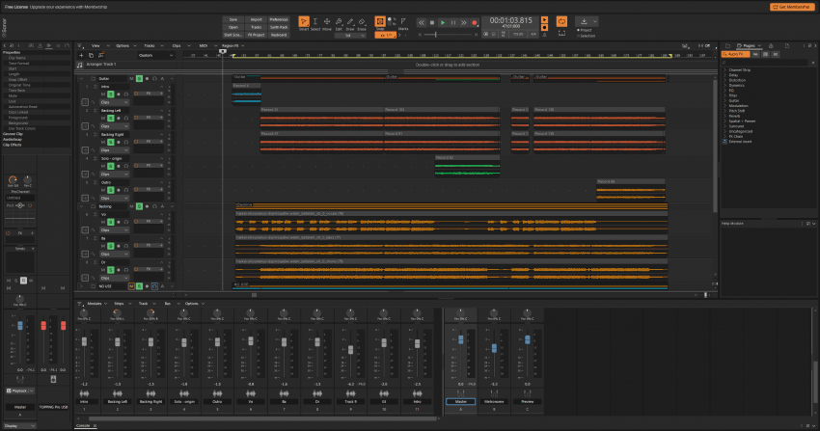This screenshot has height=431, width=820.
Task: Open the Custom track control dropdown
Action: 154,55
